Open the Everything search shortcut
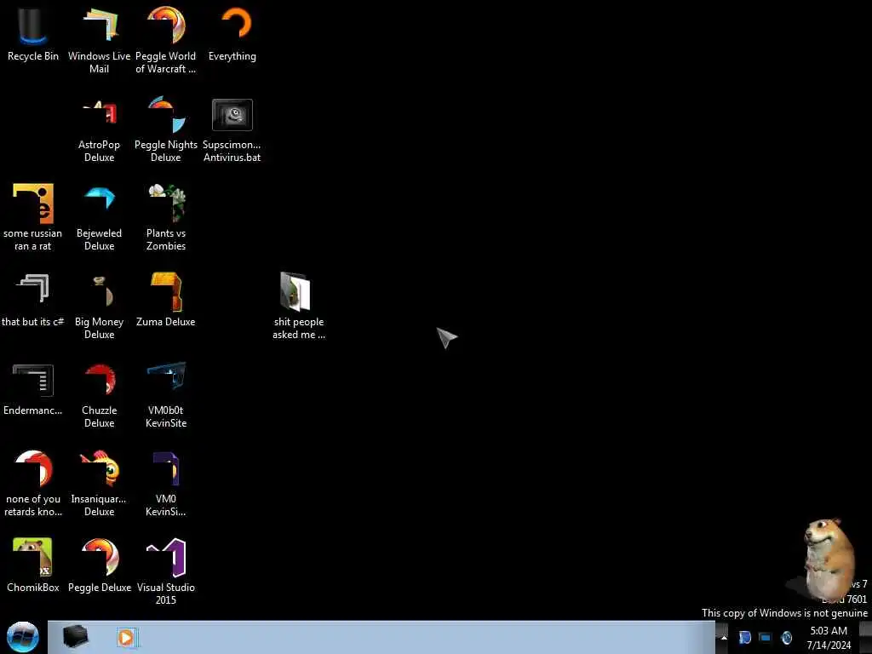Image resolution: width=872 pixels, height=654 pixels. (232, 33)
